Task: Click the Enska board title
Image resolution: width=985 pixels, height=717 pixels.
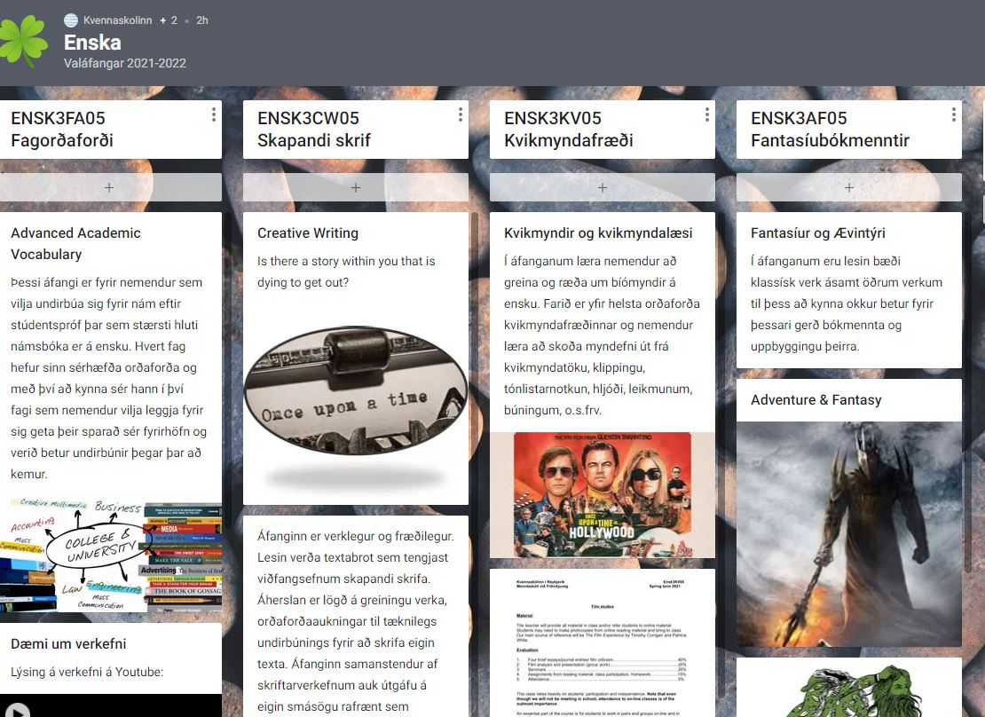Action: pos(92,42)
